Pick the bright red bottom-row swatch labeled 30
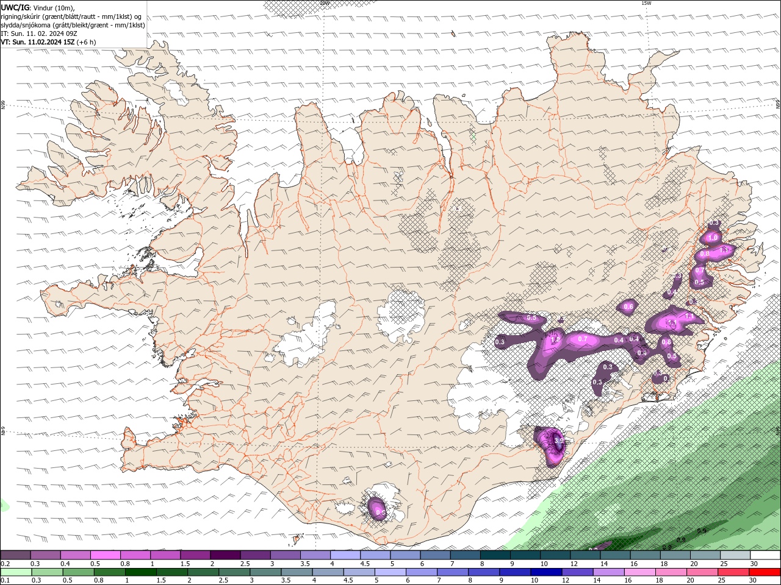This screenshot has width=781, height=585. (765, 572)
